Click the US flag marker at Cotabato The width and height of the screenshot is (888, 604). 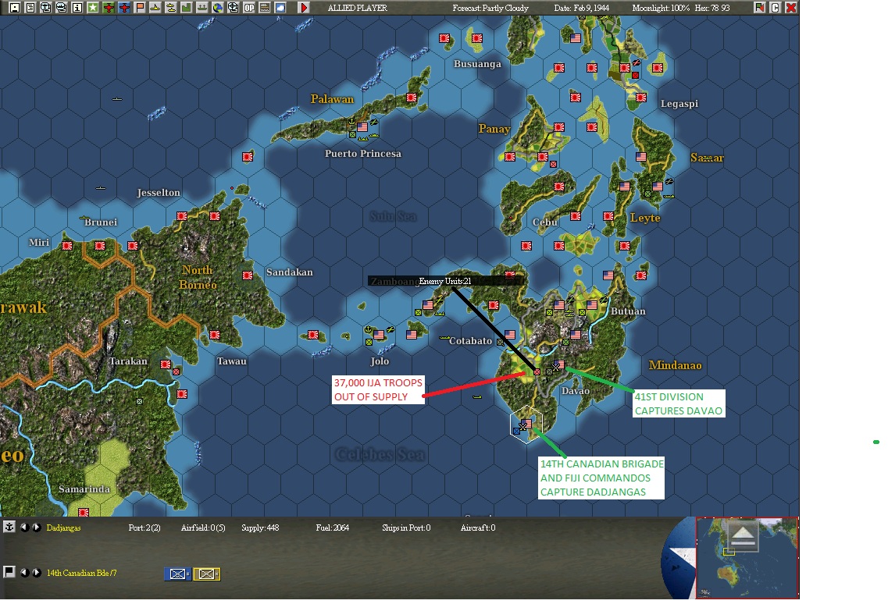pyautogui.click(x=510, y=335)
